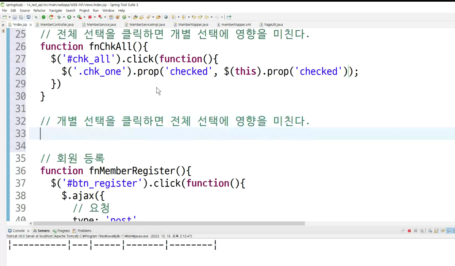Image resolution: width=455 pixels, height=266 pixels.
Task: Open the Window menu
Action: 108,11
